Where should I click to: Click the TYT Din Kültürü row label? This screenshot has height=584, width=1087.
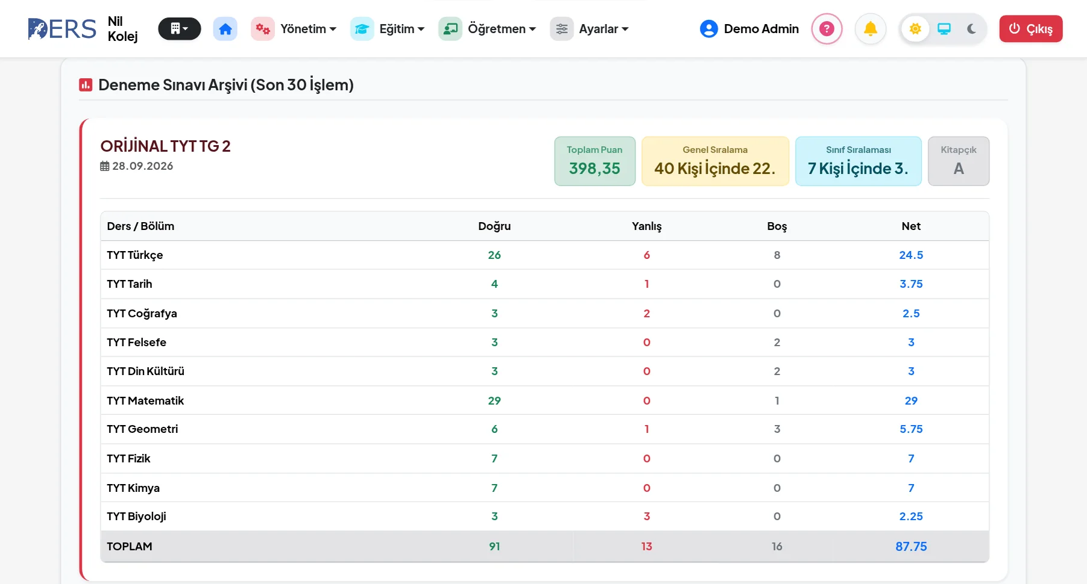tap(146, 371)
